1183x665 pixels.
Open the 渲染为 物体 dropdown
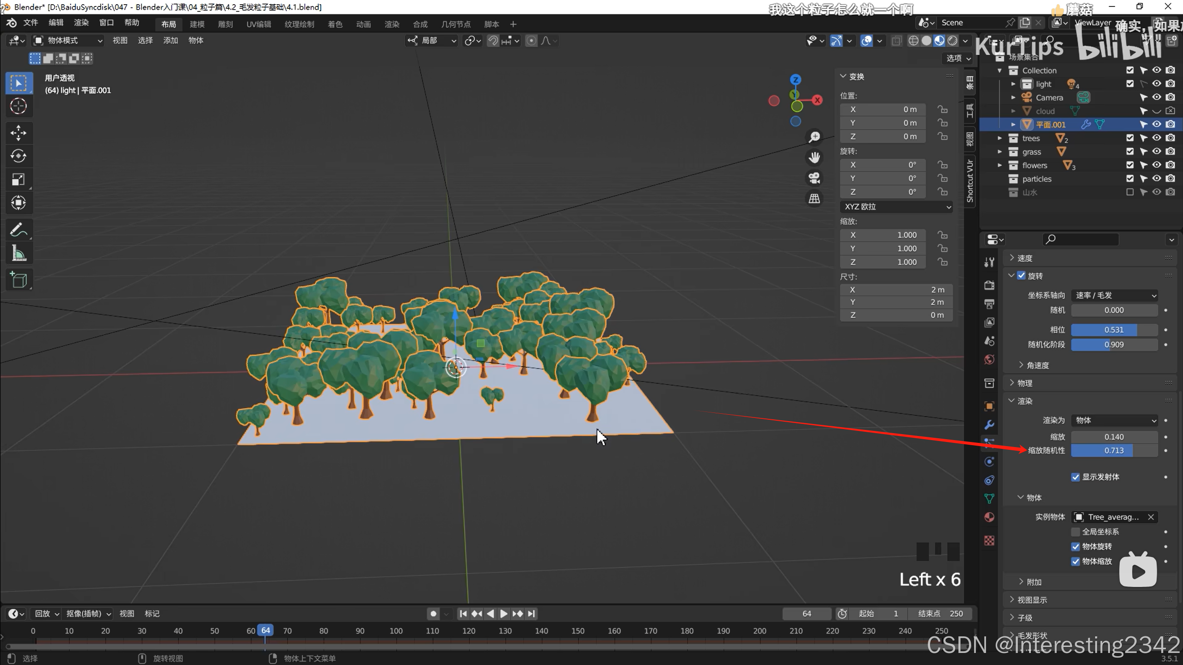click(x=1114, y=420)
